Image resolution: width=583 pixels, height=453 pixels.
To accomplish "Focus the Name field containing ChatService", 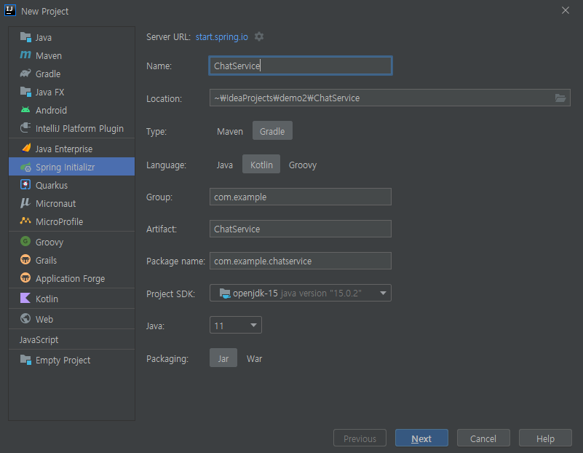I will (x=301, y=66).
